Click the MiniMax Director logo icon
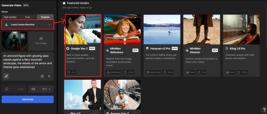Screen dimensions: 267x114 [187, 50]
